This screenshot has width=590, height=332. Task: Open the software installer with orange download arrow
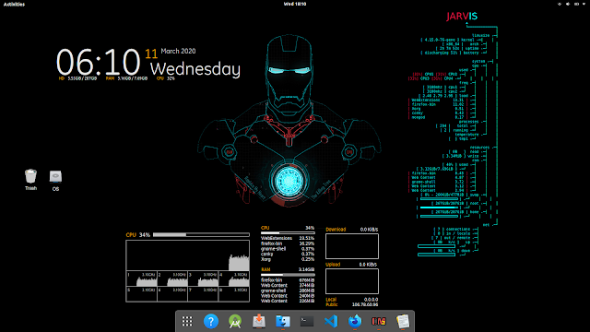tap(259, 321)
